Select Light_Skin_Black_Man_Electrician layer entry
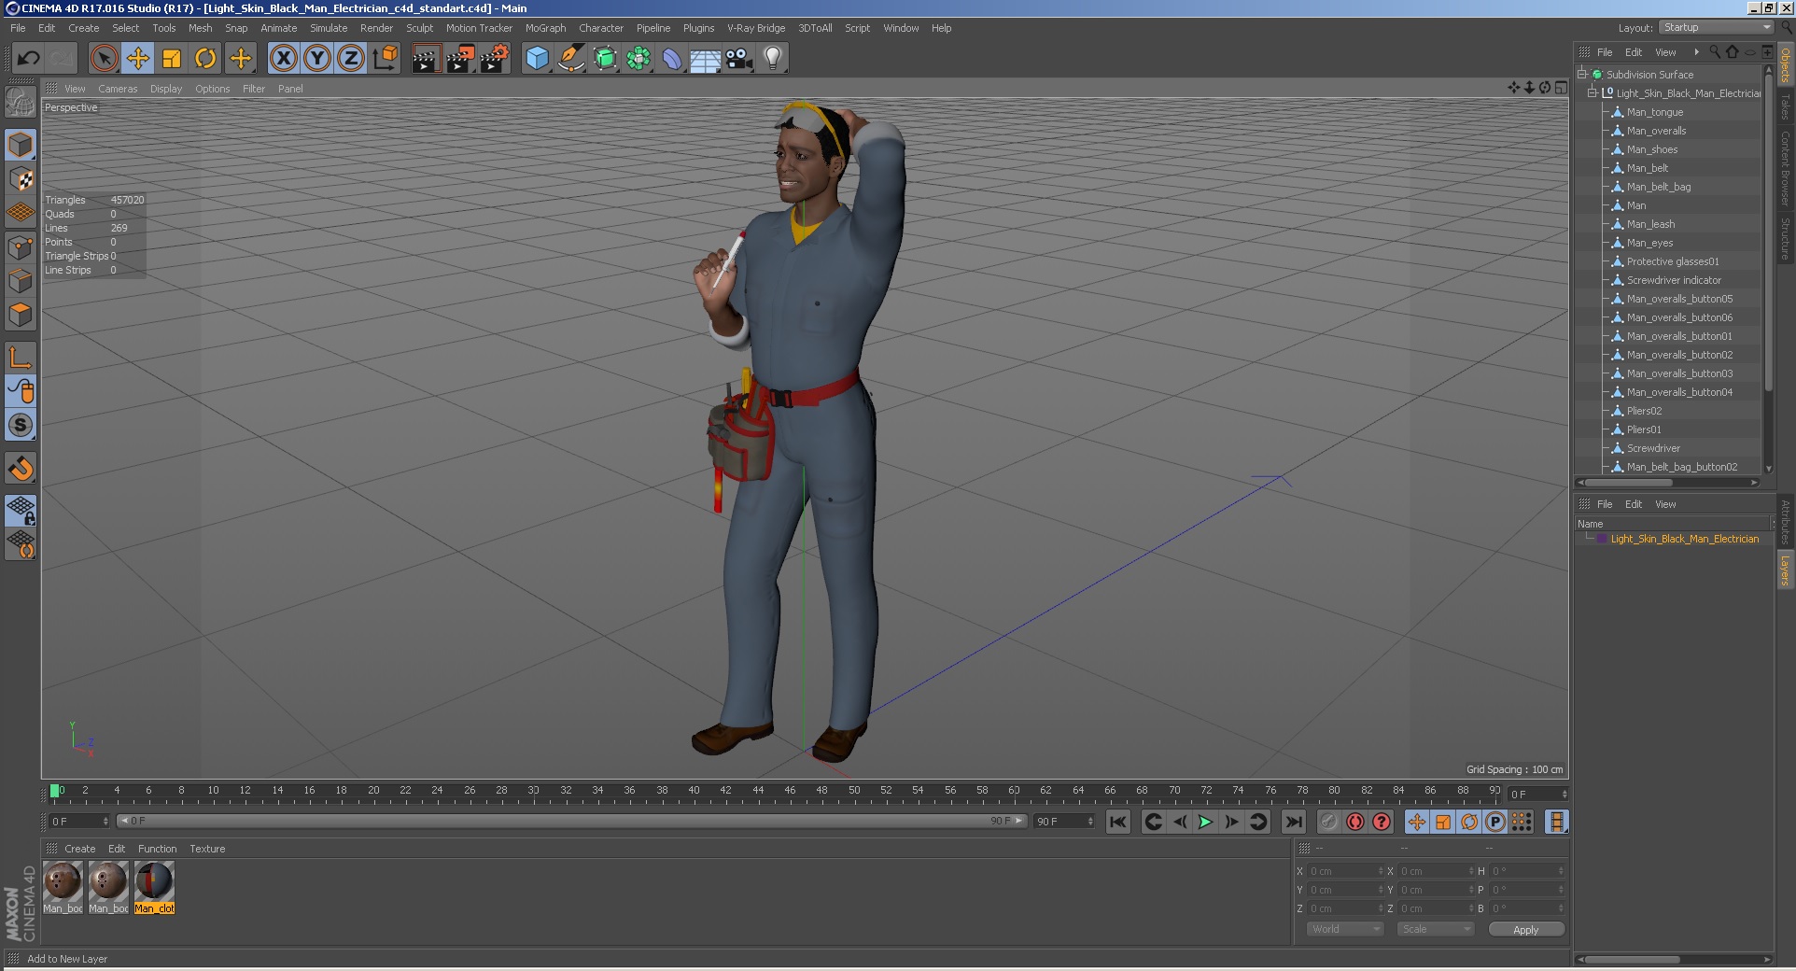Screen dimensions: 1796x971 point(1684,539)
